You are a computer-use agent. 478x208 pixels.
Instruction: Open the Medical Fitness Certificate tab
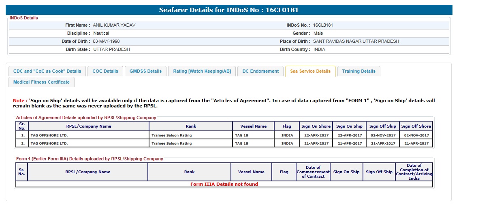point(41,82)
